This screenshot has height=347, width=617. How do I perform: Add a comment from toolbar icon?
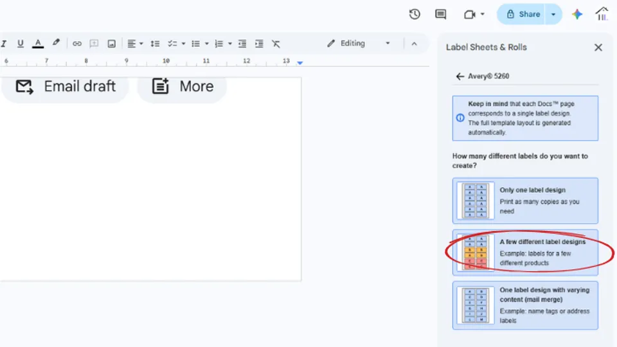point(94,44)
